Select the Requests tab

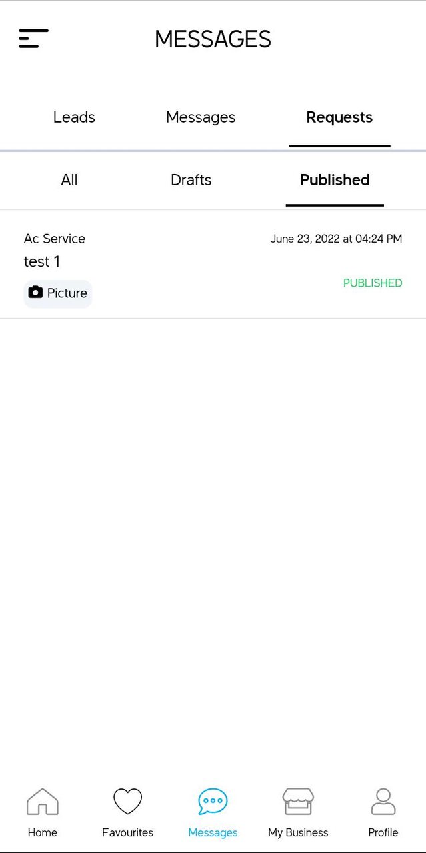pos(339,117)
